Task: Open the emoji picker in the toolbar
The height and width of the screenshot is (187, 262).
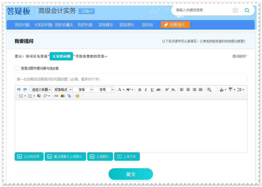Action: pyautogui.click(x=78, y=96)
